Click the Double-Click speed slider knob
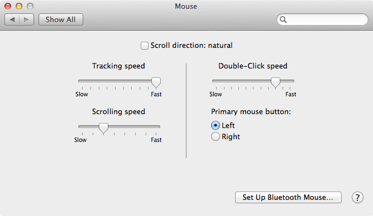 coord(275,82)
